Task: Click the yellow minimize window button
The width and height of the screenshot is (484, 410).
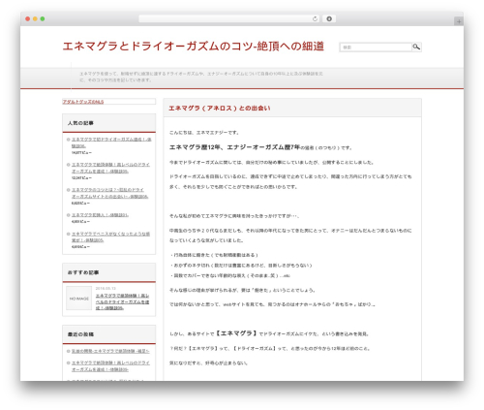Action: (35, 18)
